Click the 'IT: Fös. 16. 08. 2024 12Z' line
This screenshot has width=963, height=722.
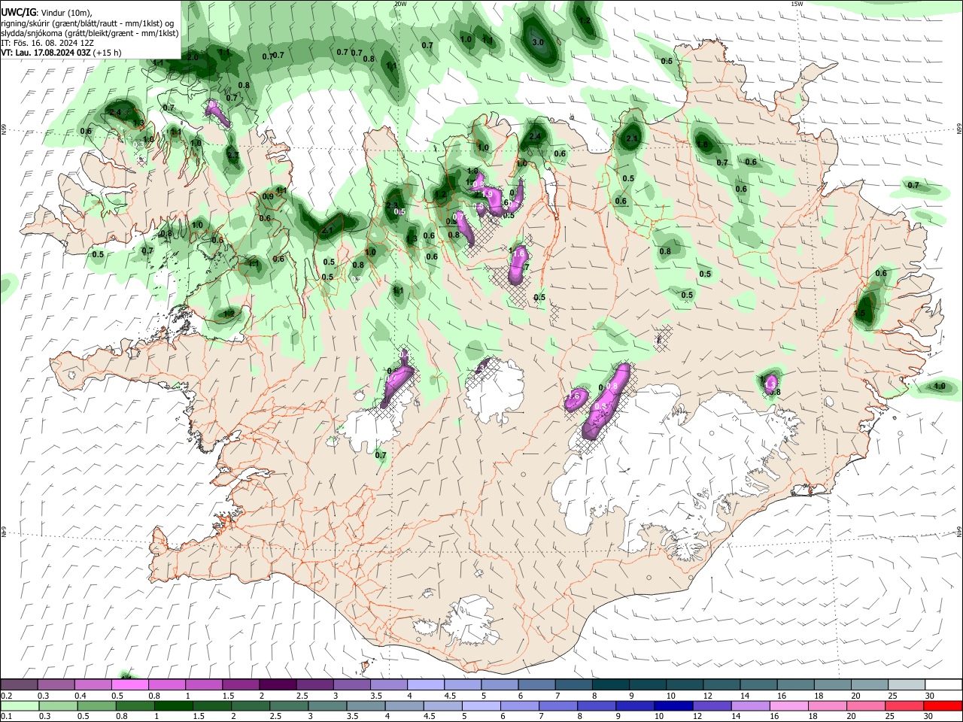(47, 43)
